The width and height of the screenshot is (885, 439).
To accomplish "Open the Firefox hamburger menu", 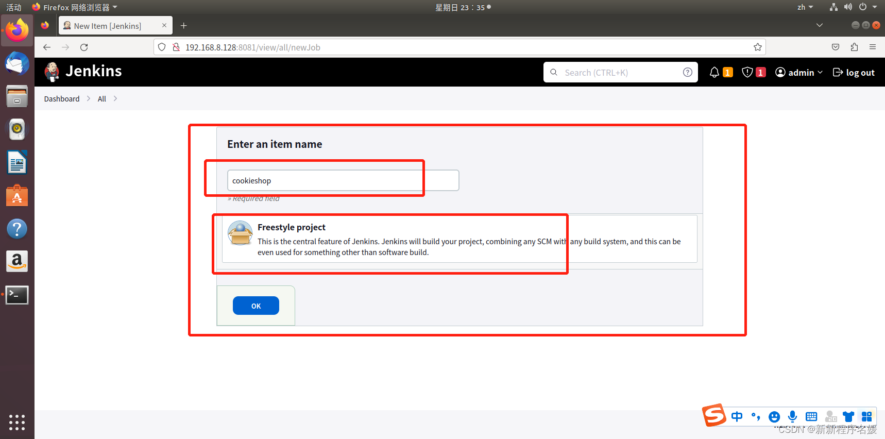I will point(873,47).
